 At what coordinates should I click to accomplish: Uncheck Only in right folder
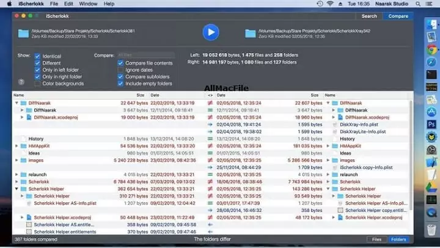tap(37, 76)
